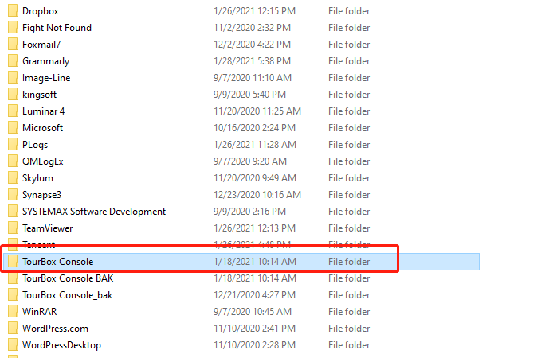
Task: Click the TourBox Console BAK folder icon
Action: click(x=13, y=278)
